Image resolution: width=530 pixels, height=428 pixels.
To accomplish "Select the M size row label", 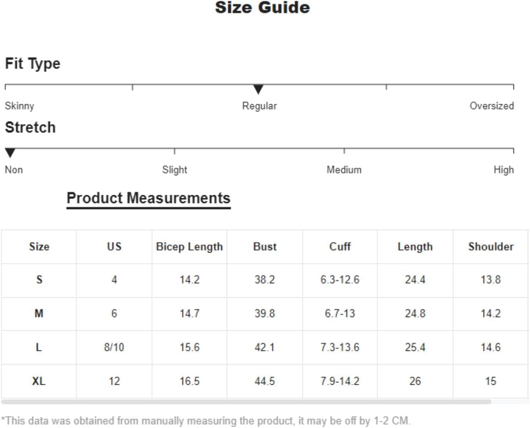I will click(39, 314).
